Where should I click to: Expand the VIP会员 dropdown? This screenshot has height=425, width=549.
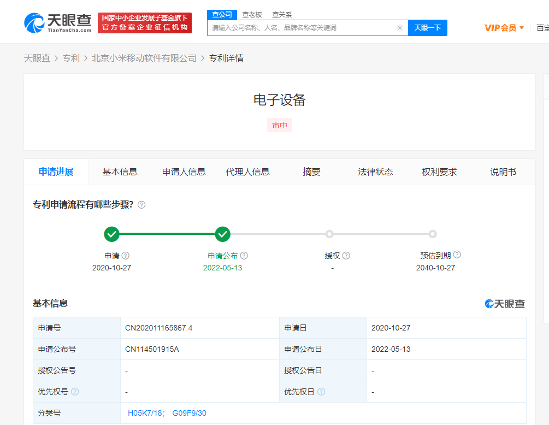[504, 28]
